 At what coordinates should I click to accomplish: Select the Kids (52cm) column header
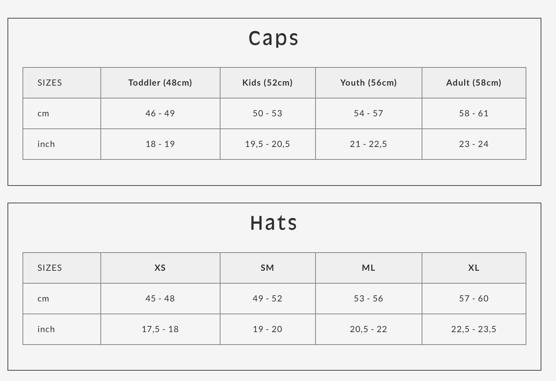coord(267,83)
